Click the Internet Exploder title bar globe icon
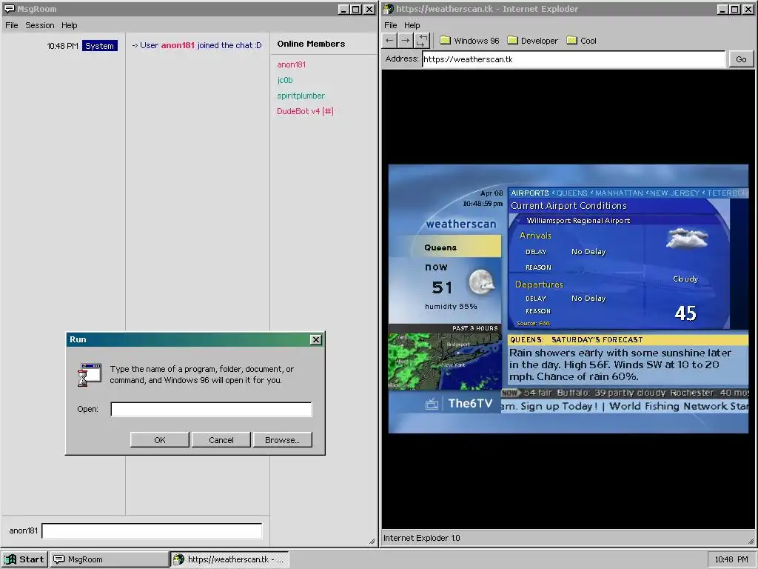The width and height of the screenshot is (758, 569). click(389, 9)
